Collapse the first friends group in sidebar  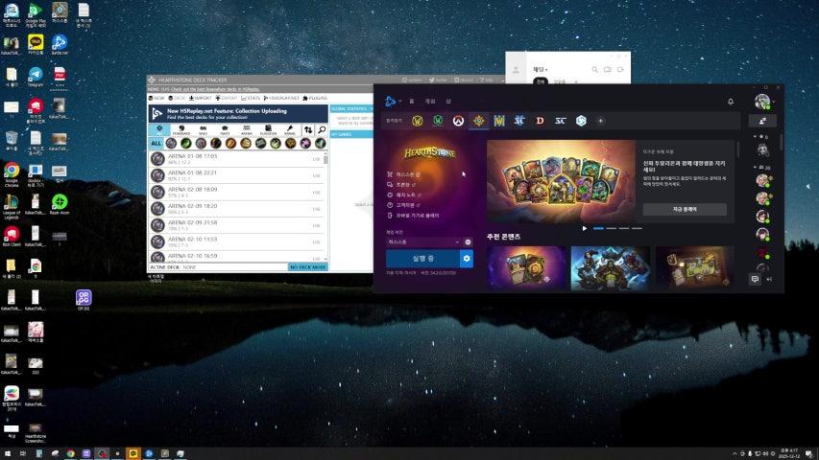(x=755, y=137)
